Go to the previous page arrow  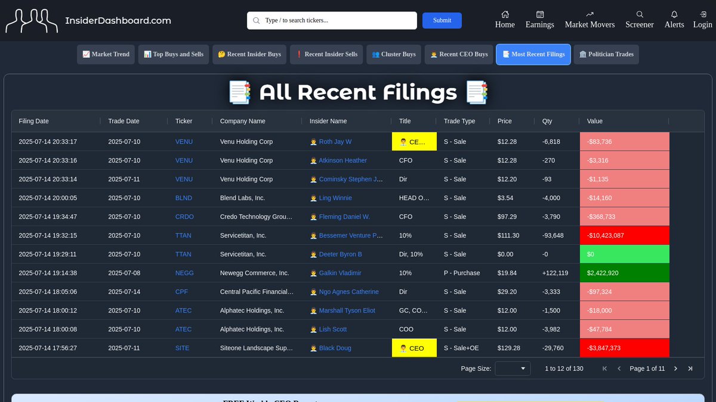point(619,369)
